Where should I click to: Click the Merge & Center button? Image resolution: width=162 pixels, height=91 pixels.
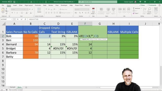pyautogui.click(x=65, y=13)
